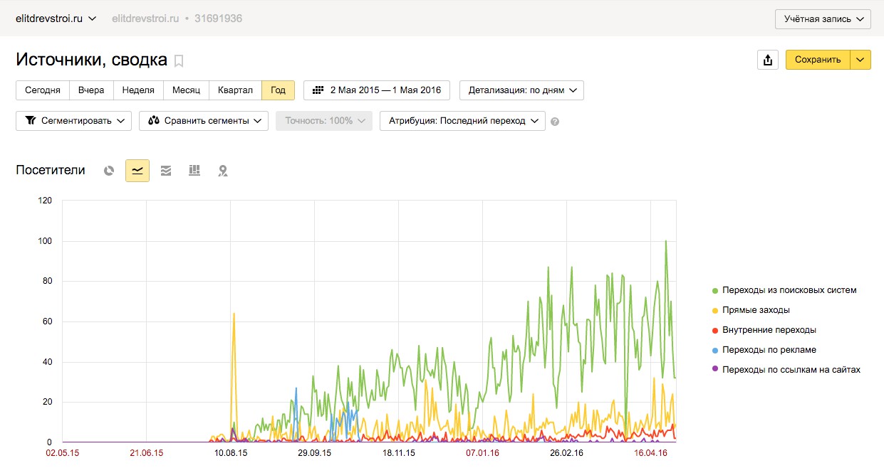Click the Источники, сводка report title
This screenshot has height=468, width=884.
tap(91, 60)
